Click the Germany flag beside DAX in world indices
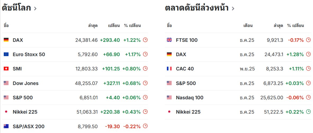Viewport: 313px width, 133px height. click(x=6, y=40)
